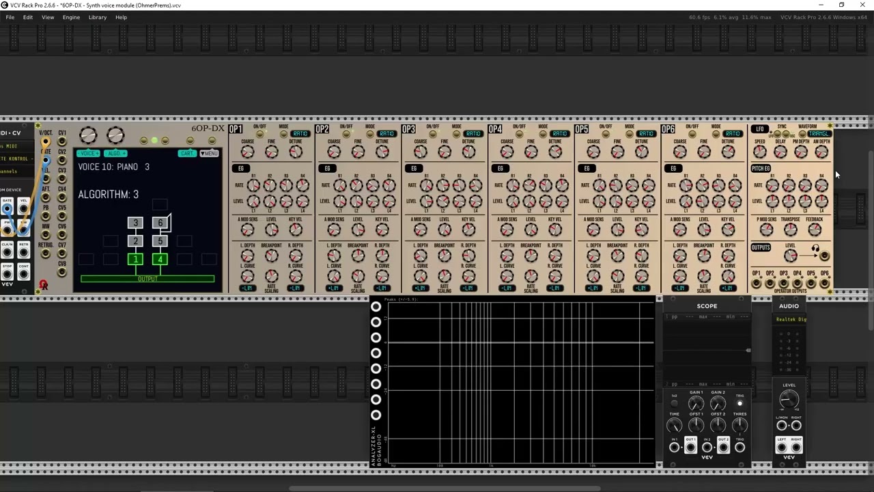
Task: Click the OUTPUTS LEVEL knob on 6OP-DX
Action: pos(790,256)
